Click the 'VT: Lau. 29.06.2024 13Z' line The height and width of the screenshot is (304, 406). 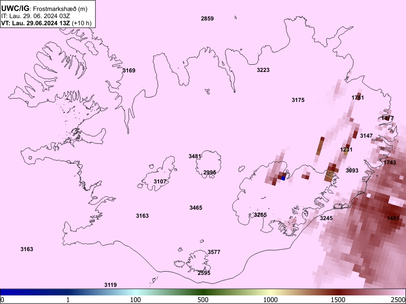35,23
